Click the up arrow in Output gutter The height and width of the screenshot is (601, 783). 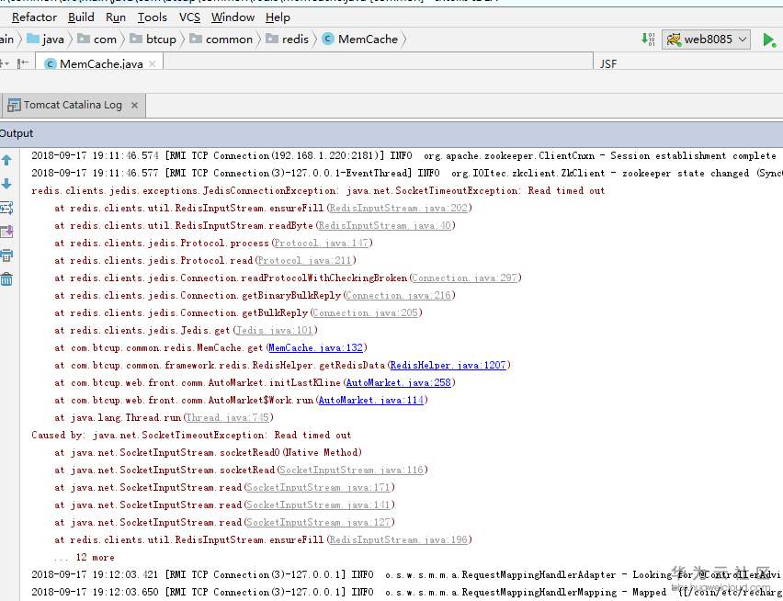[x=6, y=160]
